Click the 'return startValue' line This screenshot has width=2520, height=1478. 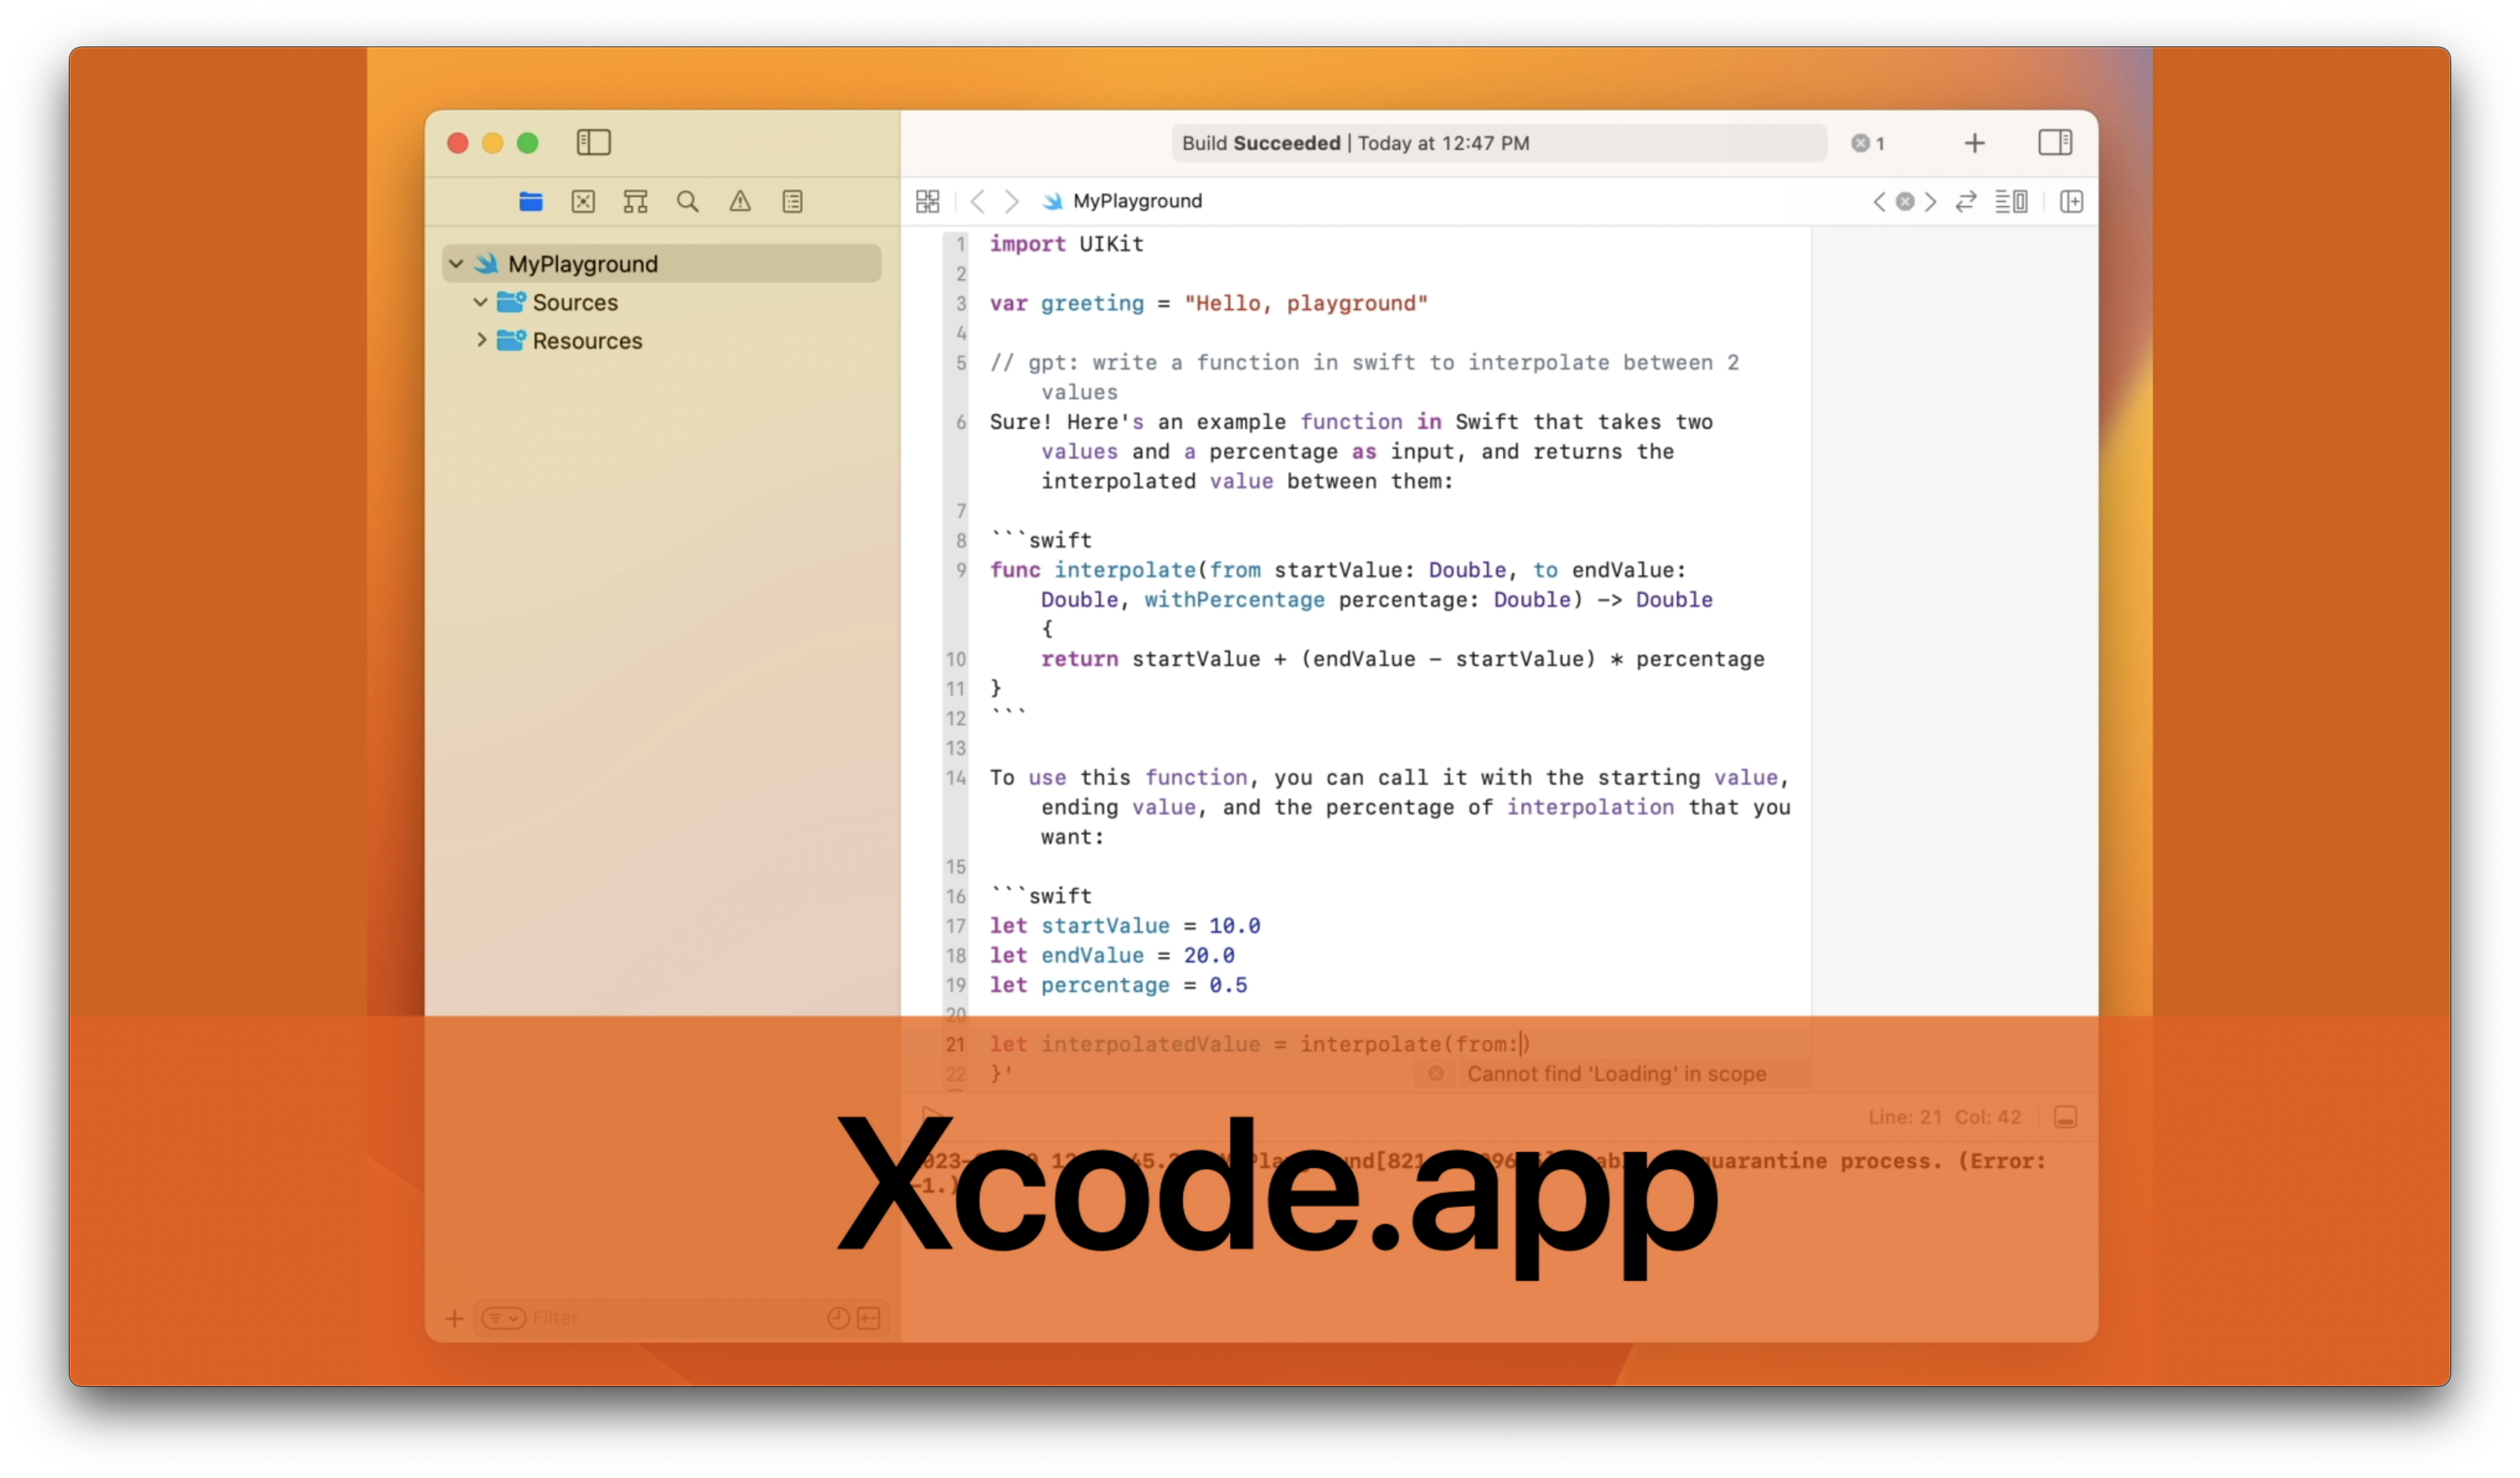1402,659
